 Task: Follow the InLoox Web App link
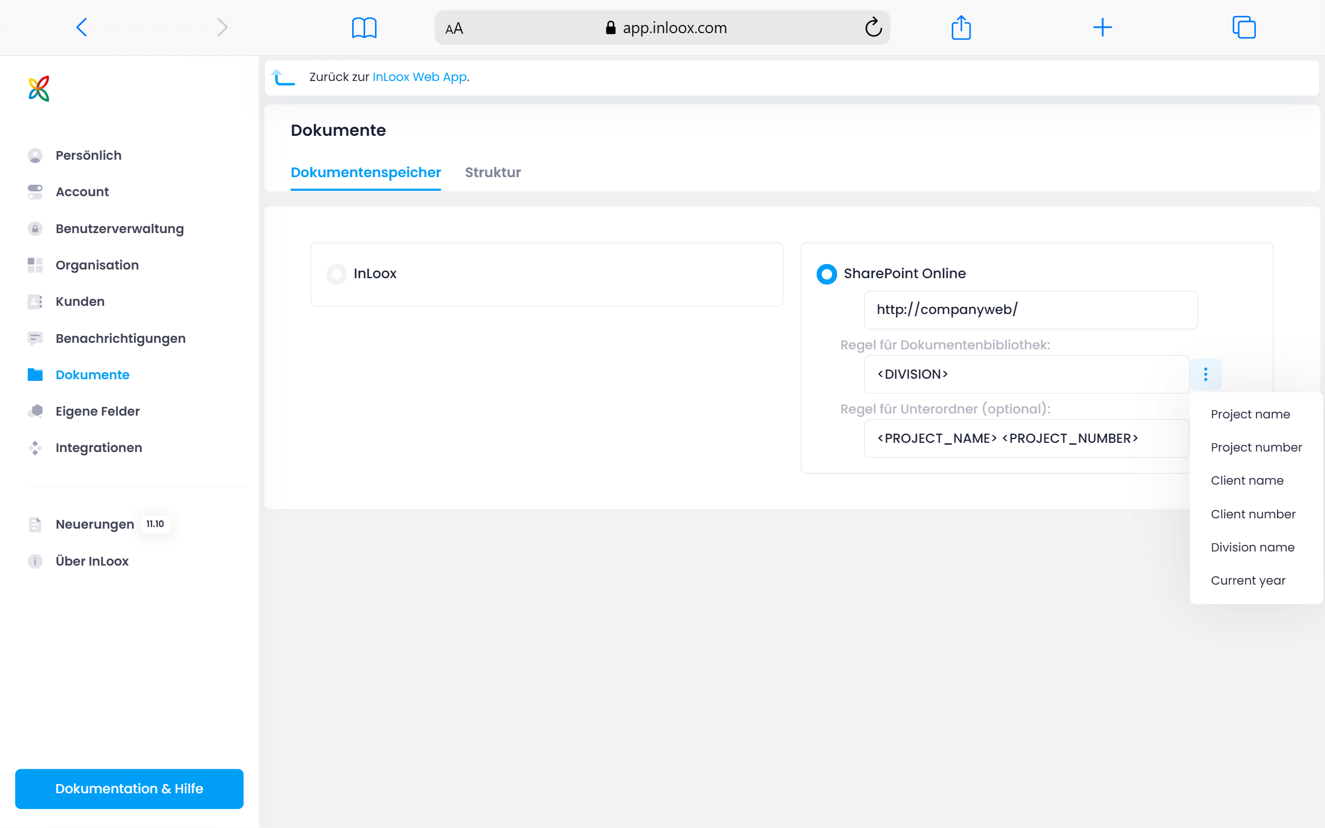point(420,77)
